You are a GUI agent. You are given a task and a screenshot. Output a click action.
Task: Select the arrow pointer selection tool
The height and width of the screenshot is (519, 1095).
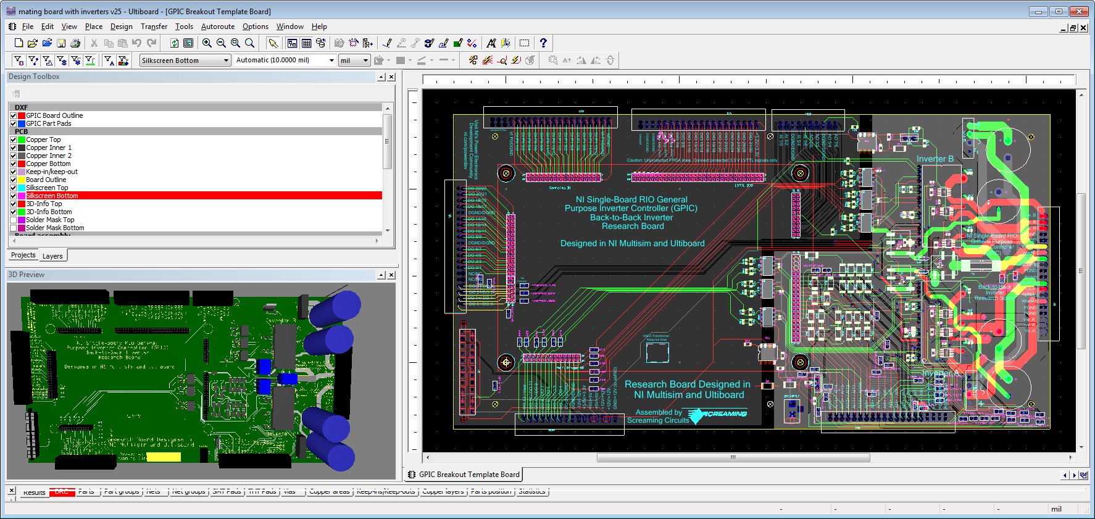point(273,43)
